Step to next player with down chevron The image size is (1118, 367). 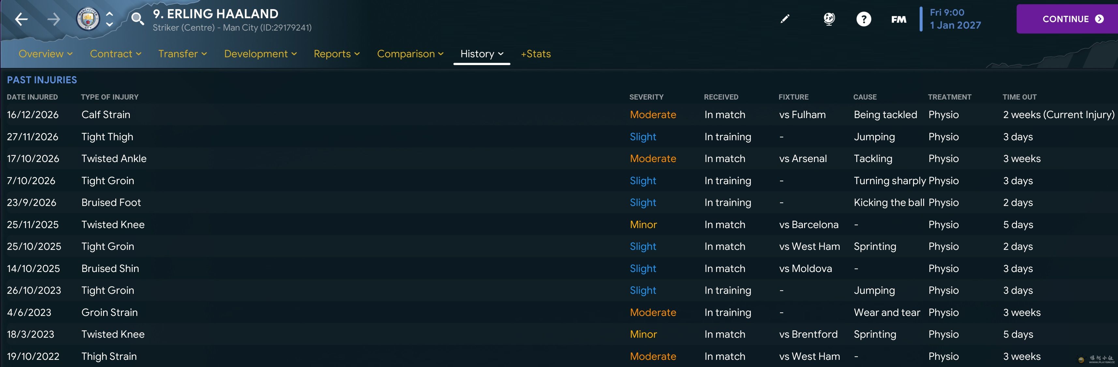pos(110,25)
